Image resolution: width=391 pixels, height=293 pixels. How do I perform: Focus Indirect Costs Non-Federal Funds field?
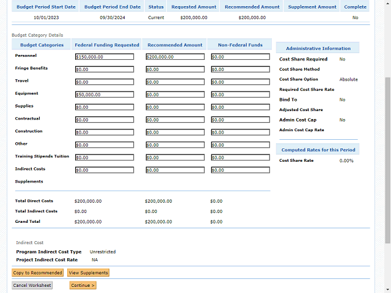click(x=240, y=170)
